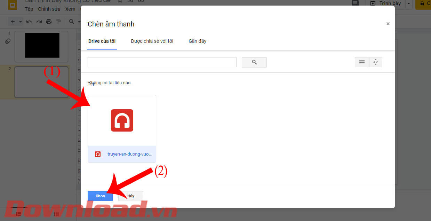This screenshot has width=431, height=221.
Task: Open the new slide plus dropdown arrow
Action: click(21, 22)
